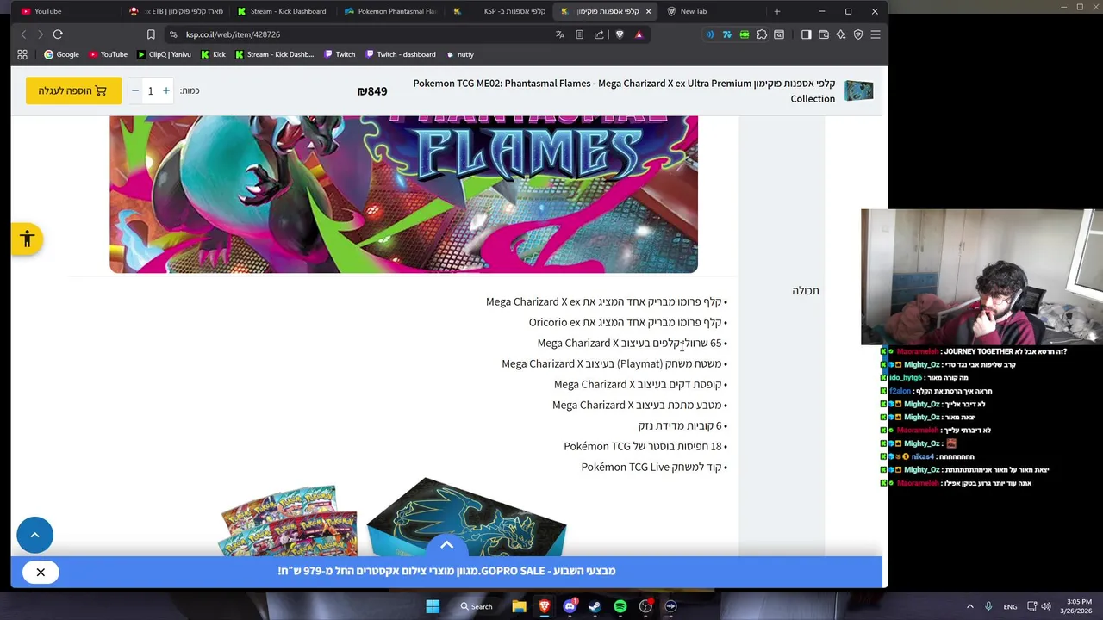Click the translate page icon in address bar

click(x=560, y=34)
